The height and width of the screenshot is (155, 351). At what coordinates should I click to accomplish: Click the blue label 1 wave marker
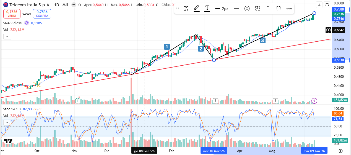pyautogui.click(x=167, y=47)
